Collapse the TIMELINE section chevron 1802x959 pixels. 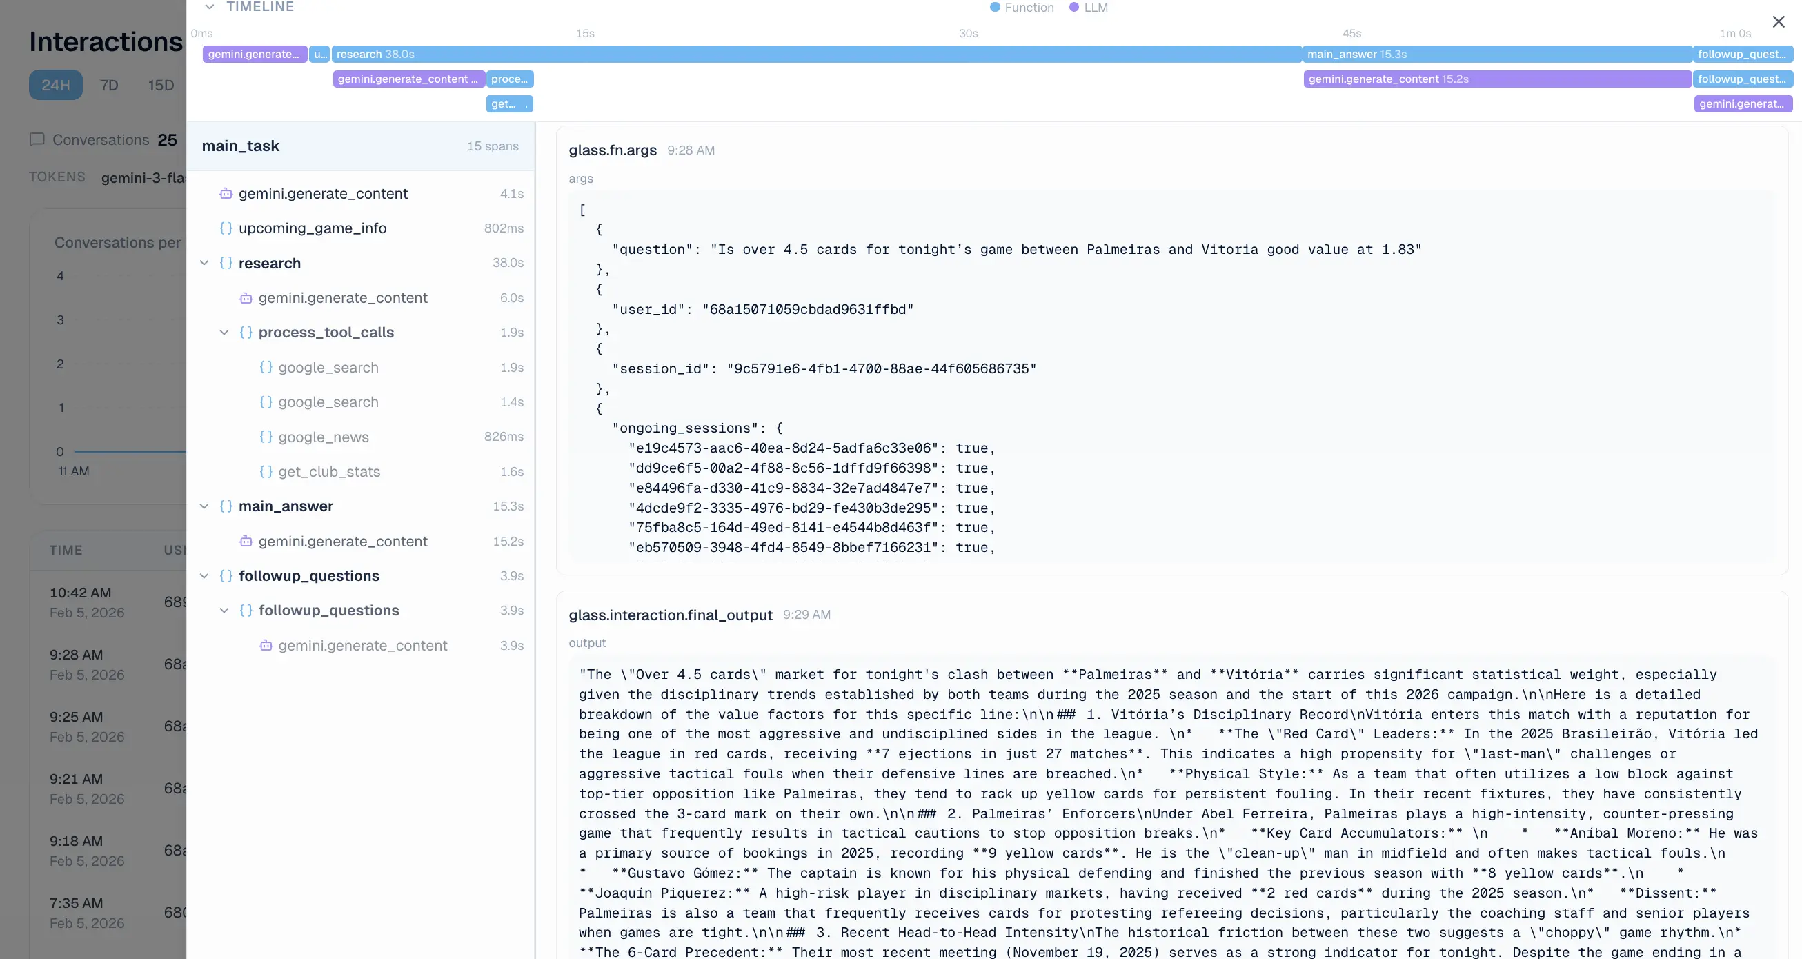coord(210,7)
